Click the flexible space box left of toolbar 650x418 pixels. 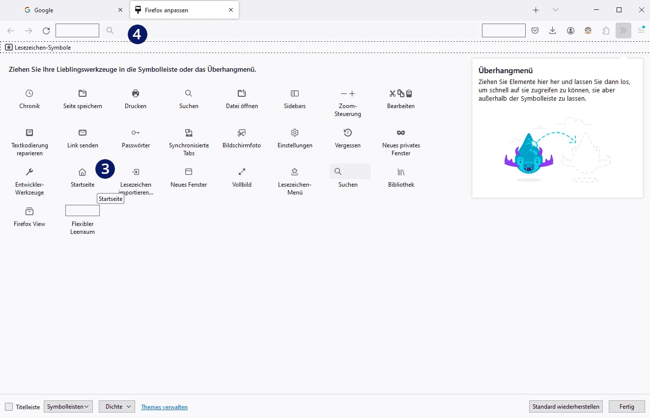point(78,30)
